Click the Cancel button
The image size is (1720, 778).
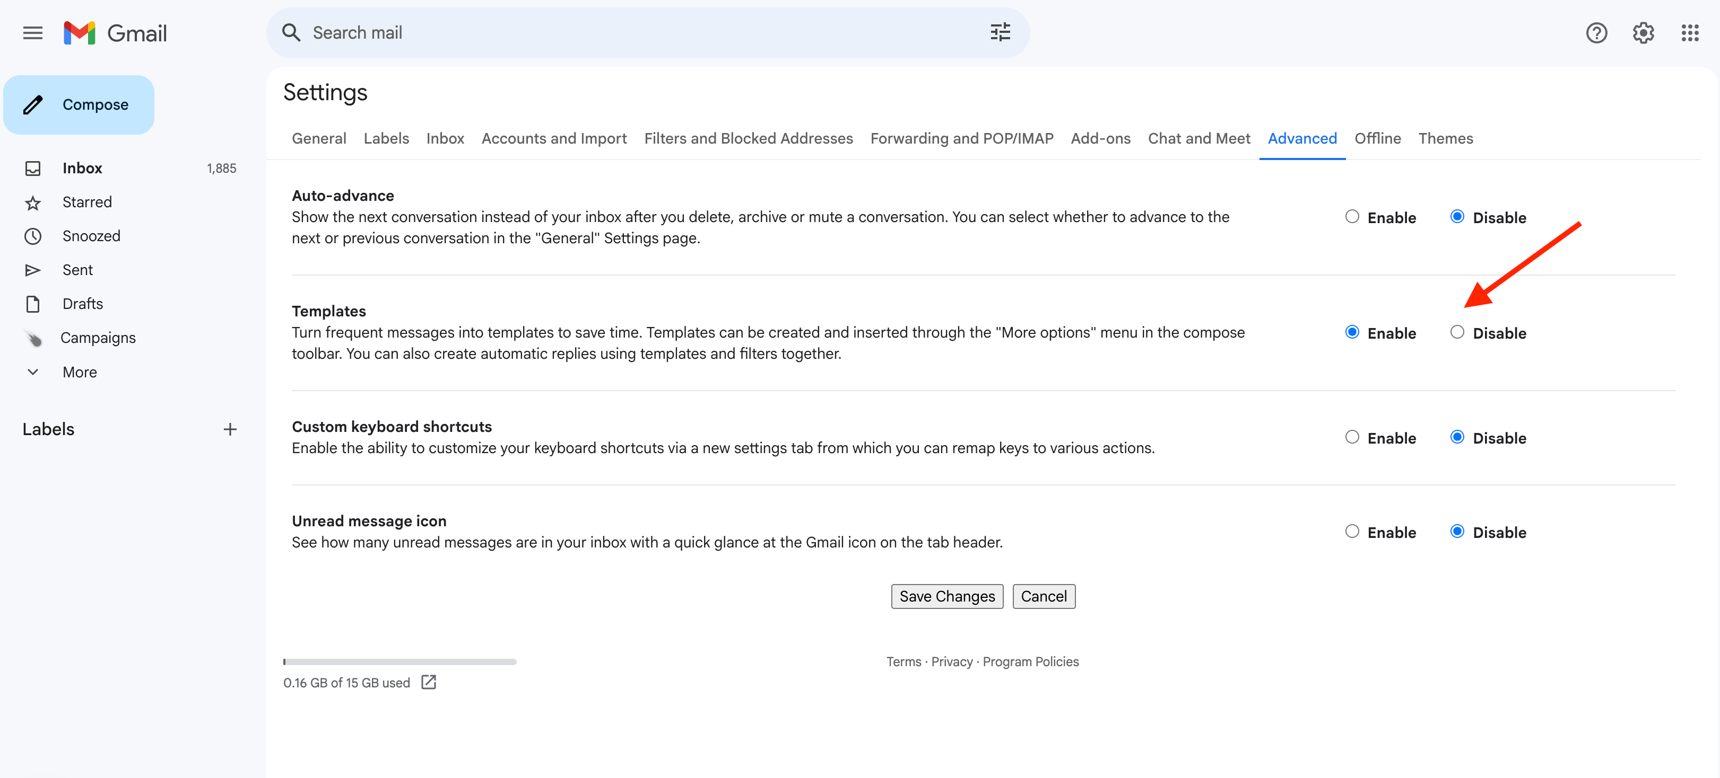coord(1043,596)
